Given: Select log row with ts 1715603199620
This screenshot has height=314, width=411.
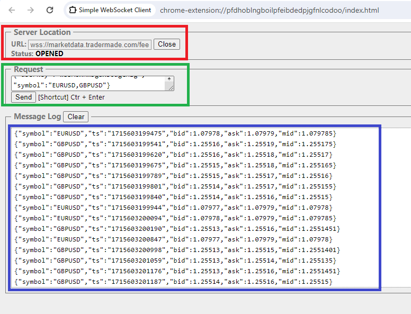Looking at the screenshot, I should (x=174, y=155).
